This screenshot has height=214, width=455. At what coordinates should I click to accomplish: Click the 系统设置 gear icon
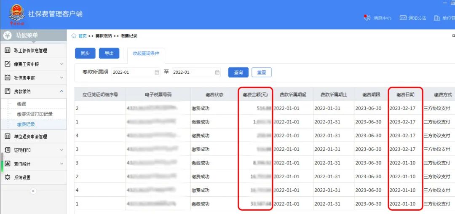7,177
